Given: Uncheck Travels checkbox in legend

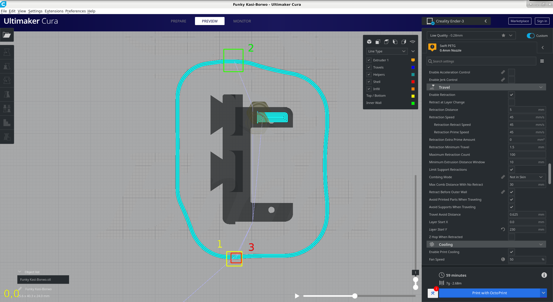Looking at the screenshot, I should (369, 67).
